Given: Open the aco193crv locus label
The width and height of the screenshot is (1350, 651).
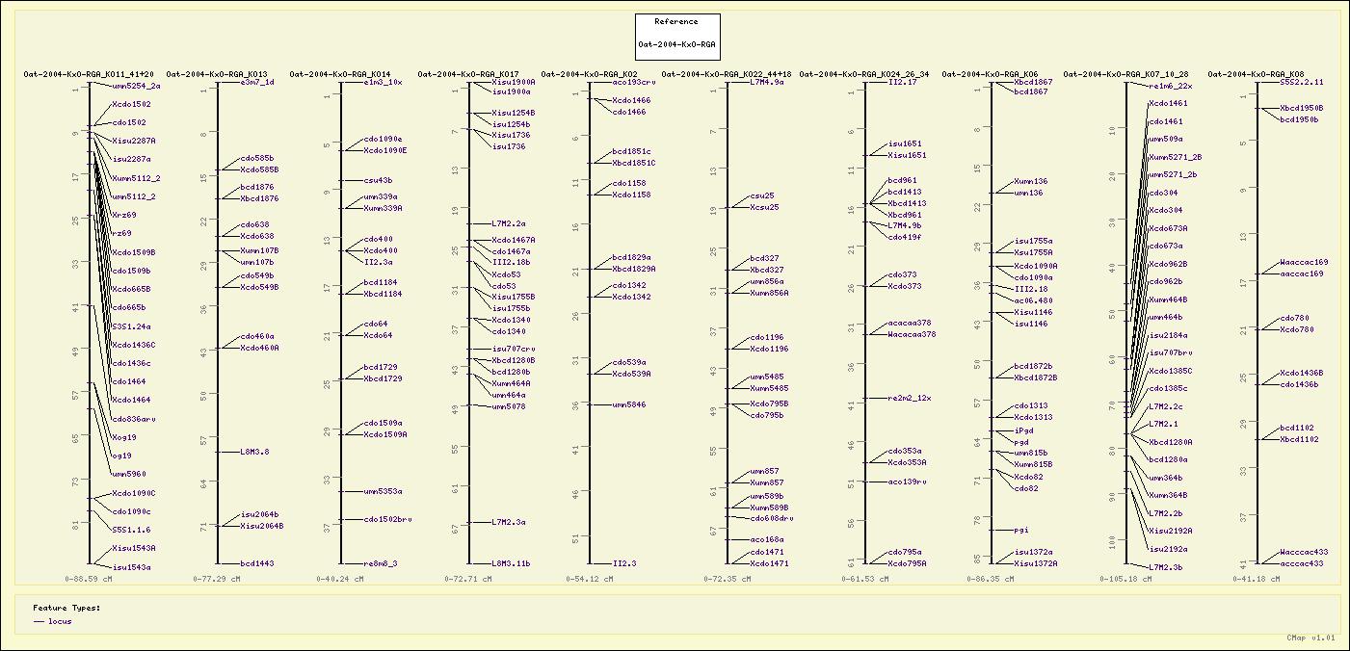Looking at the screenshot, I should tap(634, 83).
